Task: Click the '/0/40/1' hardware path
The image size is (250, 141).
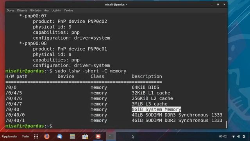Action: point(15,120)
